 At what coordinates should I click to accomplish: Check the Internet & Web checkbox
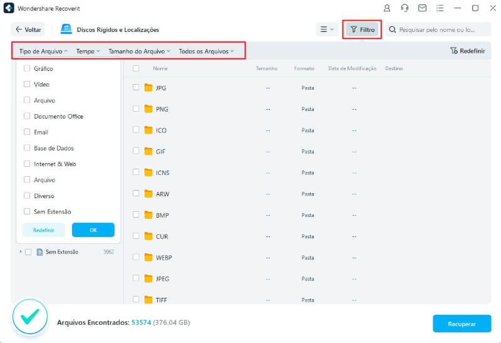point(27,164)
